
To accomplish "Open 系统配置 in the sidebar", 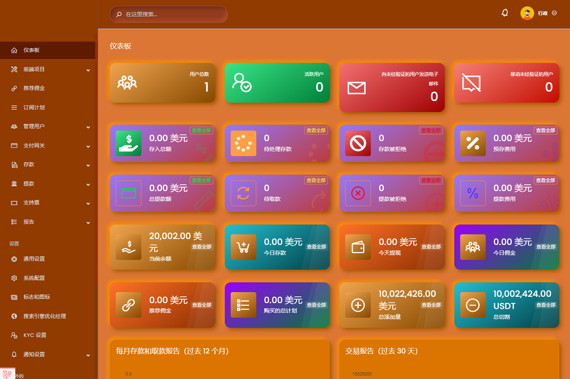I will pos(47,278).
